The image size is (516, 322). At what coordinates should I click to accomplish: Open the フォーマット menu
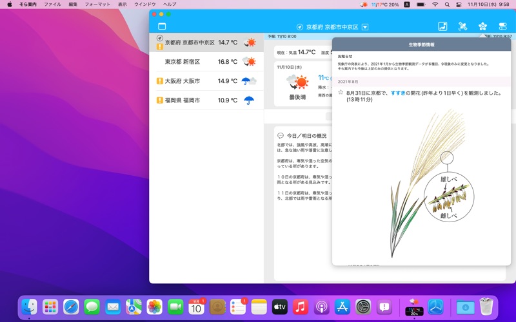pos(97,5)
